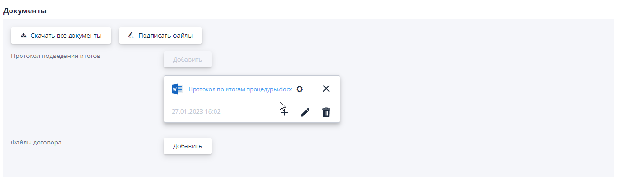Click the horizontal divider under Документы
Screen dimensions: 618x182
click(x=309, y=19)
